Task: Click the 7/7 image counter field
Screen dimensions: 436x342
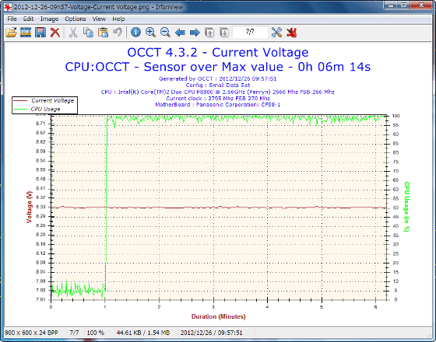Action: pyautogui.click(x=250, y=32)
